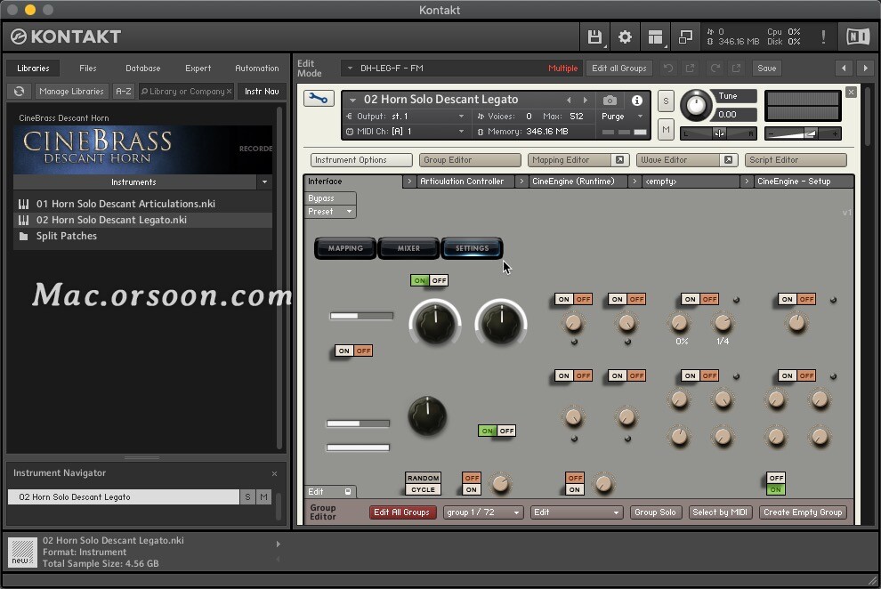The width and height of the screenshot is (881, 589).
Task: Click the minimized view icon
Action: [685, 37]
